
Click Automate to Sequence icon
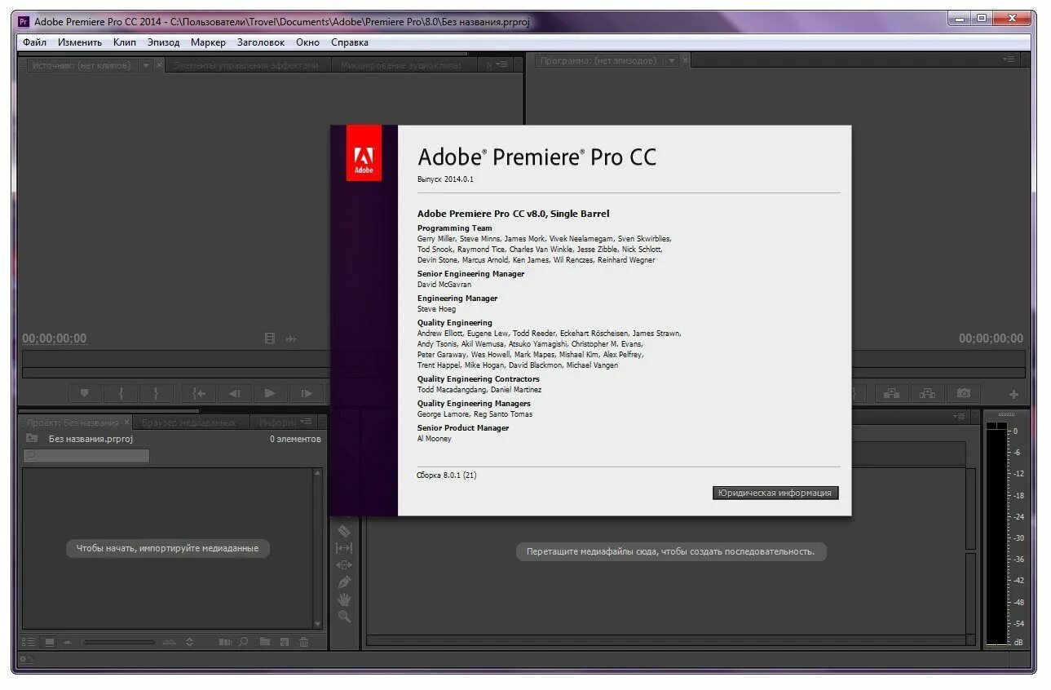[x=225, y=642]
